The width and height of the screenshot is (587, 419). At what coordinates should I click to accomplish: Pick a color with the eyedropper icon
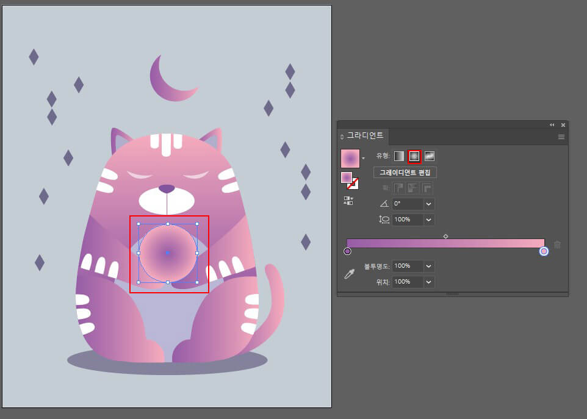point(349,274)
